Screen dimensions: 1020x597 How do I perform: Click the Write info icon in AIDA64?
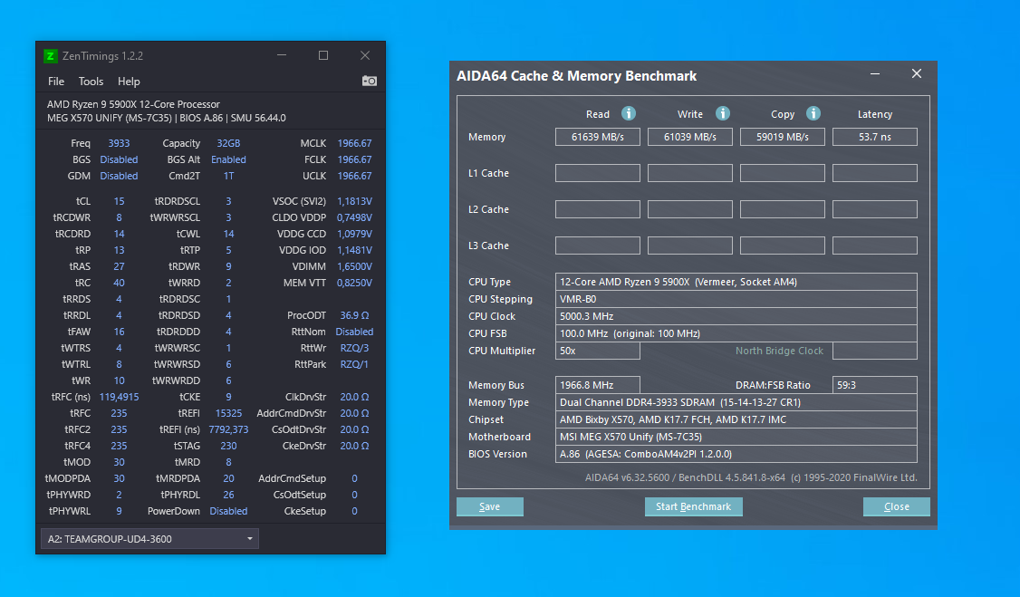[723, 113]
